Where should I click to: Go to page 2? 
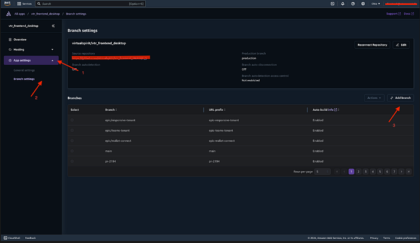358,172
